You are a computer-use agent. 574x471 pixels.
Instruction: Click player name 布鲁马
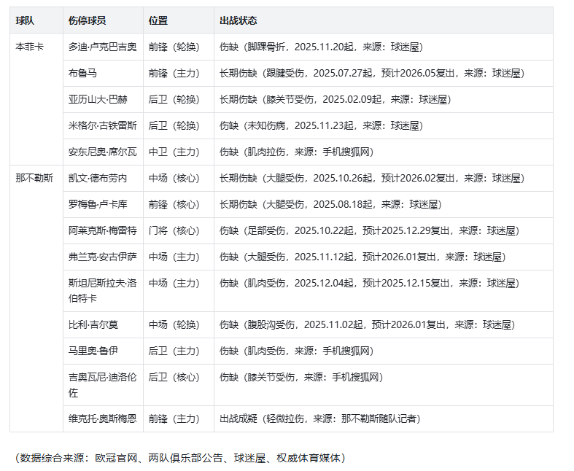tap(82, 73)
